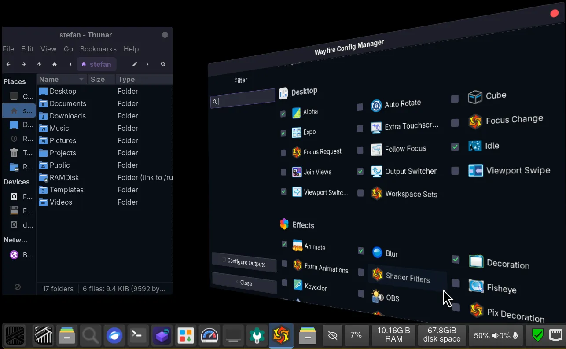Select the Downloads folder row
The image size is (566, 349).
click(x=104, y=116)
